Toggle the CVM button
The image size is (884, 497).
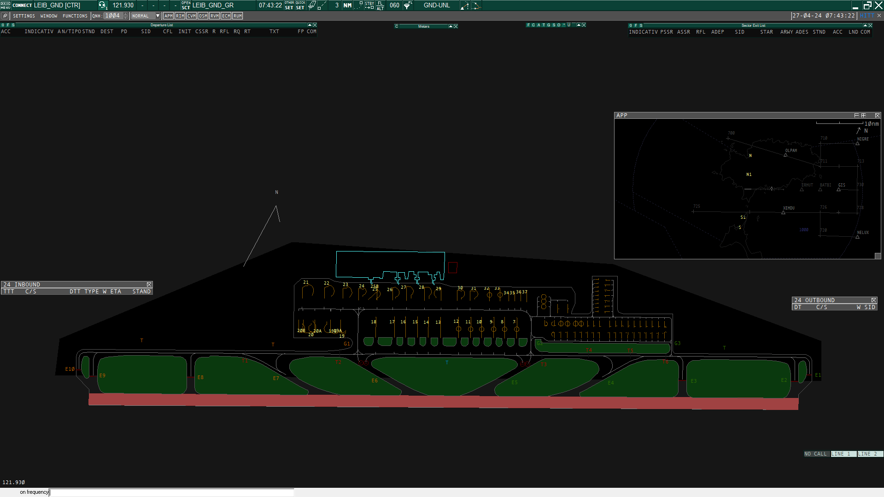click(x=192, y=16)
